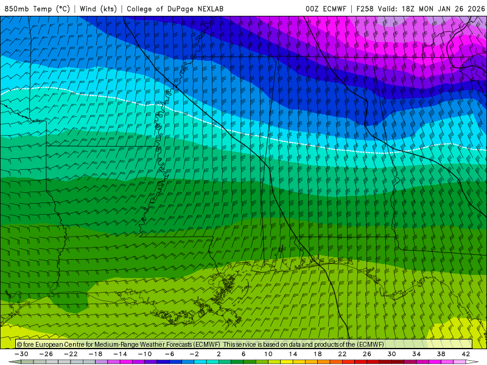Click the -22 legend value
This screenshot has height=365, width=487.
pyautogui.click(x=71, y=354)
